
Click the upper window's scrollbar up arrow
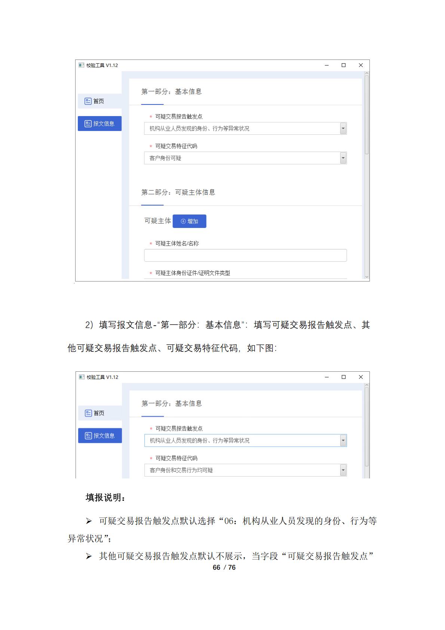366,74
